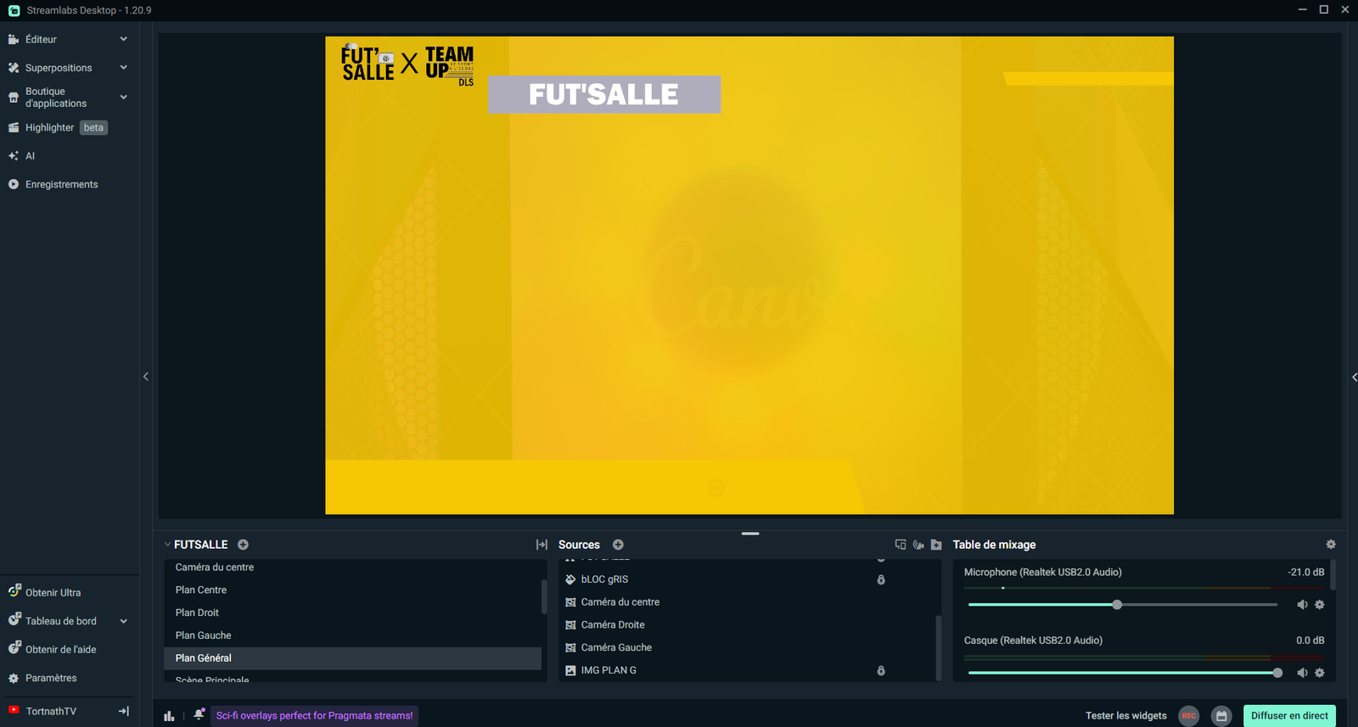1358x727 pixels.
Task: Add a new scene with plus icon
Action: tap(243, 545)
